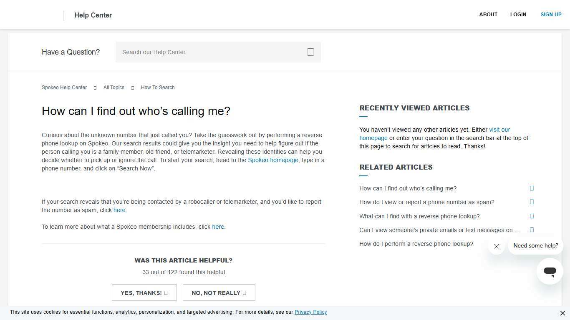Click "here" to learn about Spokeo membership
Screen dimensions: 570x320
218,227
